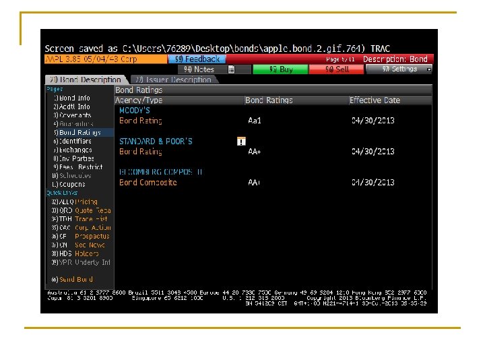Click the Page 5/11 indicator

point(340,59)
